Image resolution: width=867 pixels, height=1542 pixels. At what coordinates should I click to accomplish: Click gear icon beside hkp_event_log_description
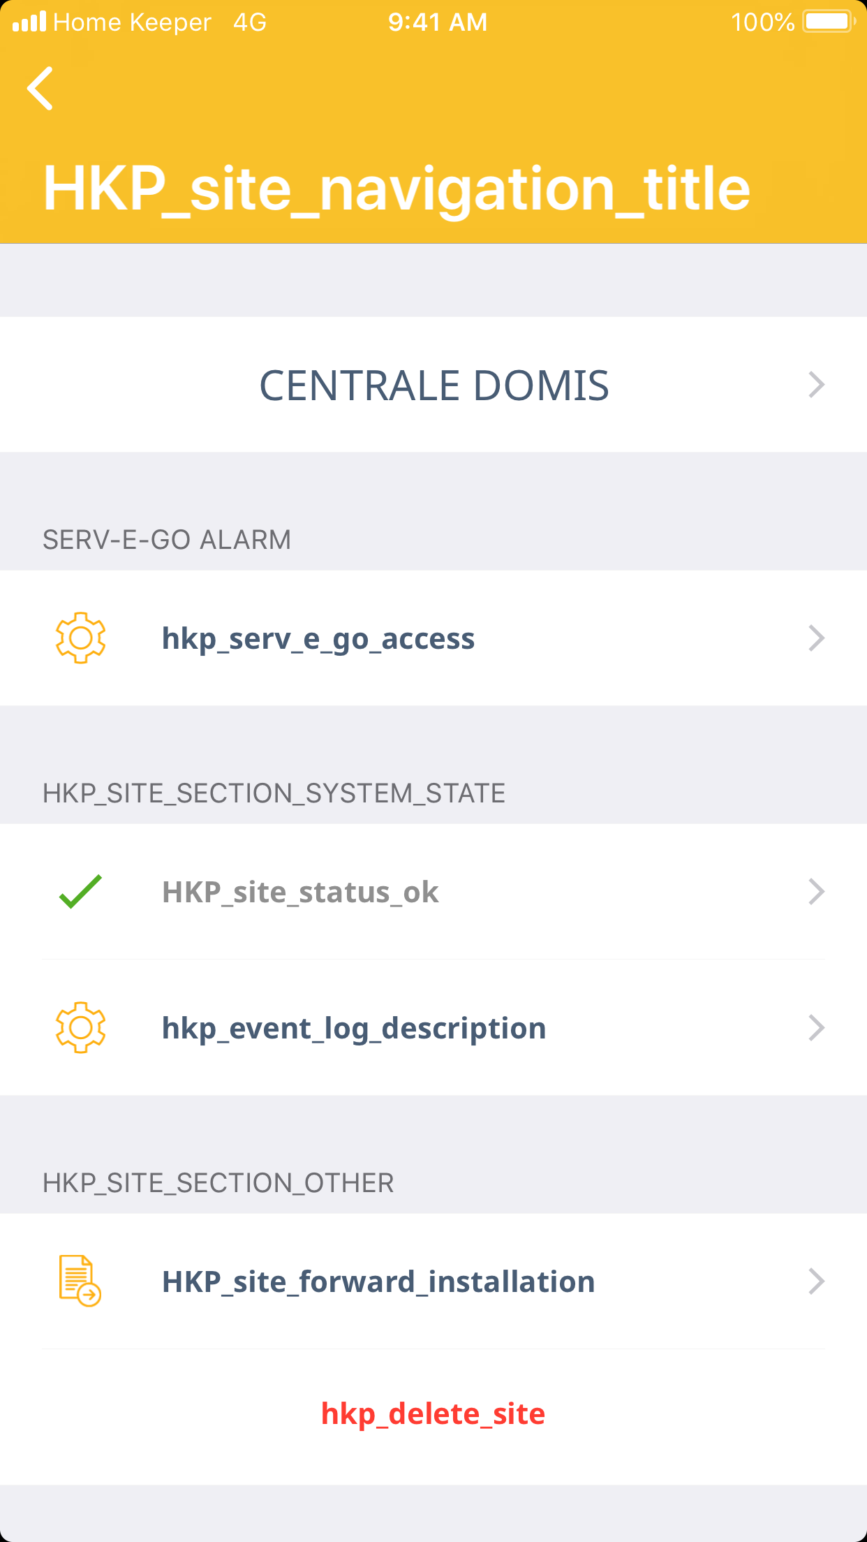(x=81, y=1027)
